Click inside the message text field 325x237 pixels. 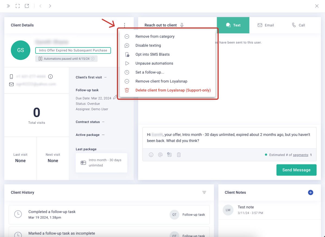click(x=229, y=138)
